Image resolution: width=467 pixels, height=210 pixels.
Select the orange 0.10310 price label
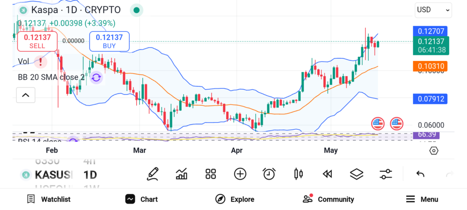pos(430,66)
